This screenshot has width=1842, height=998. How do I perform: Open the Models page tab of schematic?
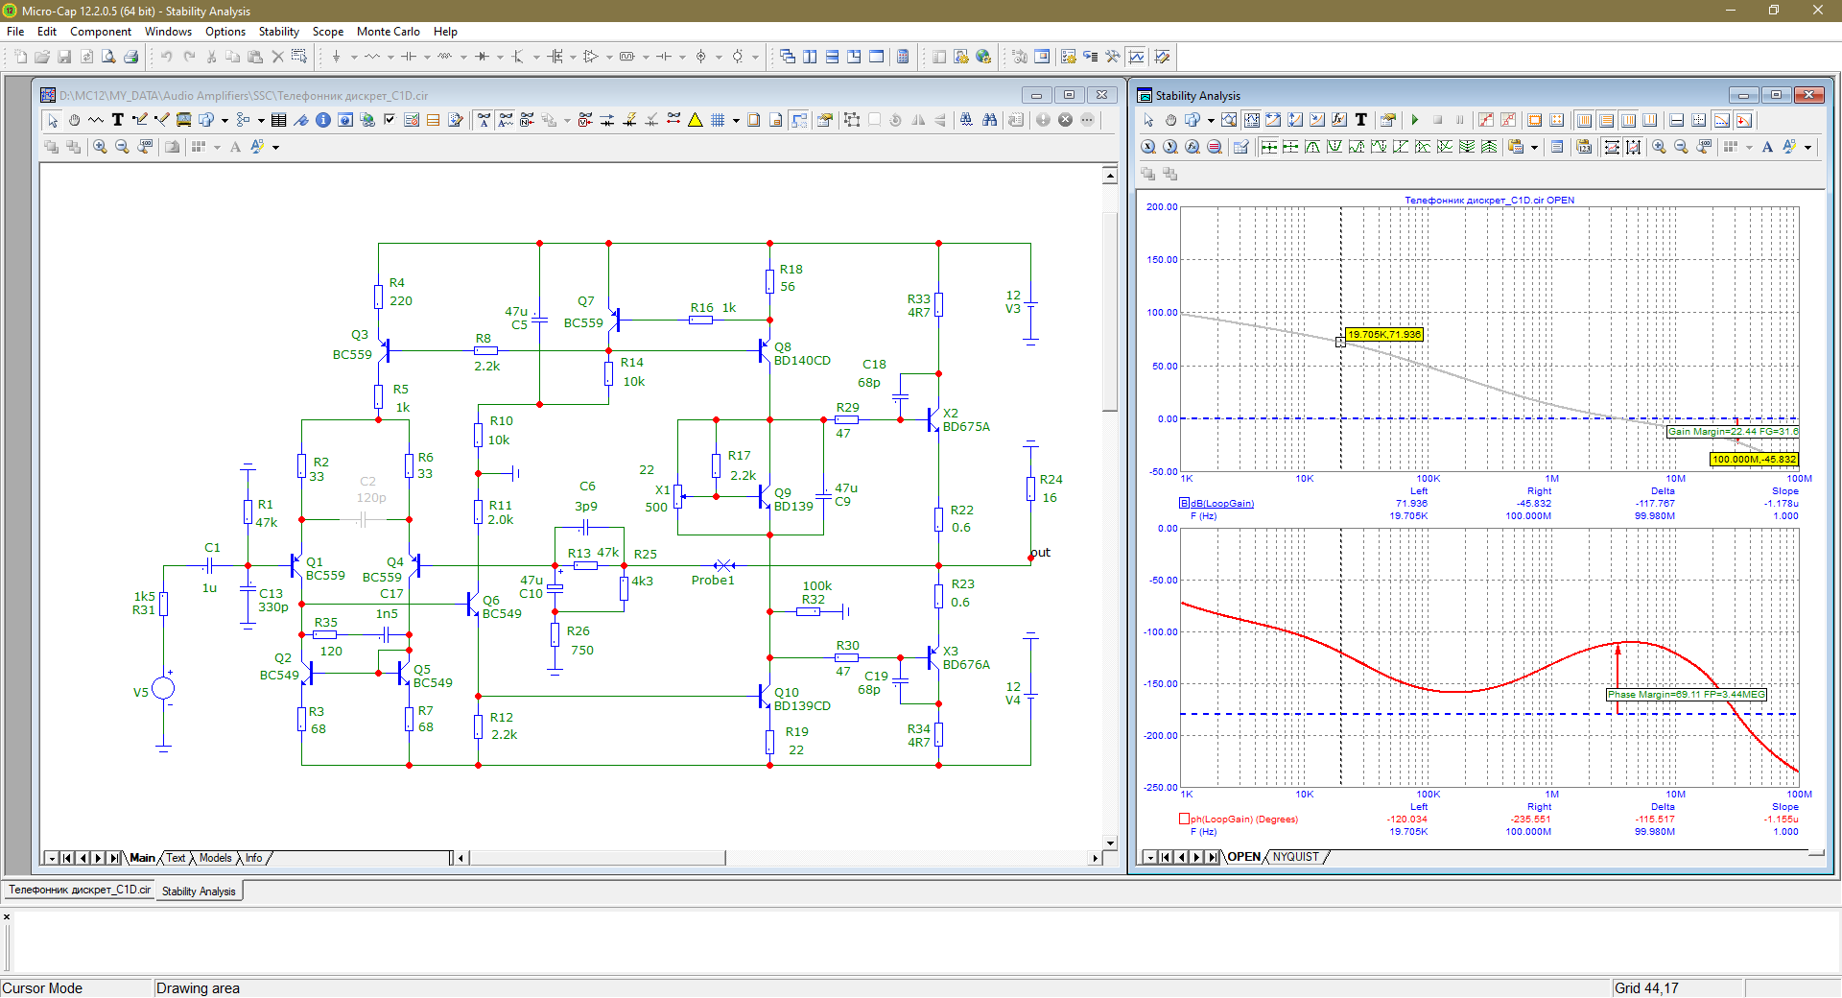(215, 858)
